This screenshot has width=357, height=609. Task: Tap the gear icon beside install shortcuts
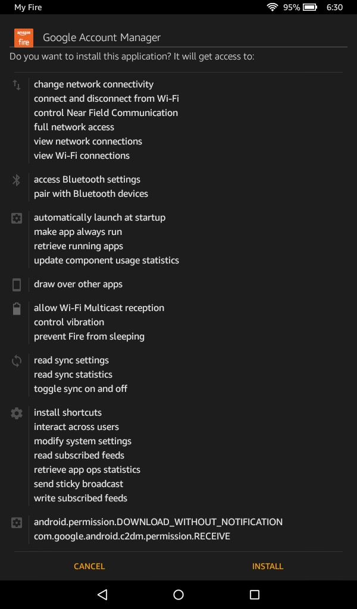[x=16, y=413]
